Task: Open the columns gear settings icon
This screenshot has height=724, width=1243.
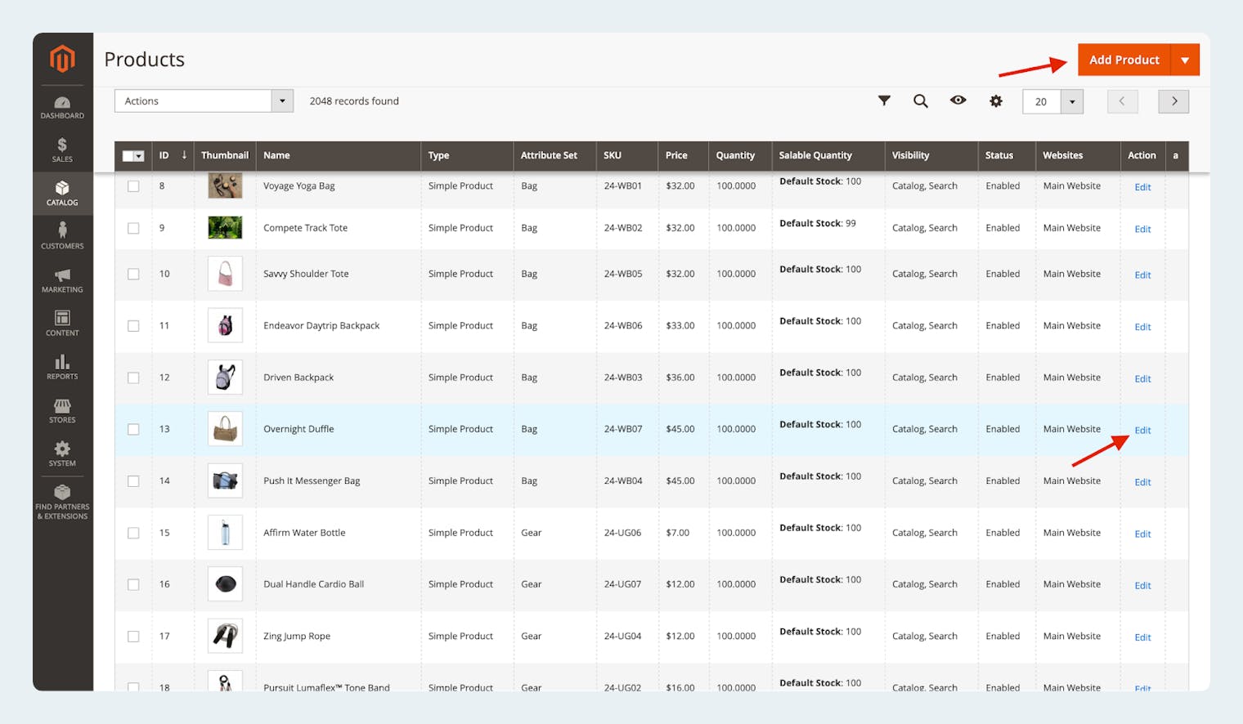Action: [995, 101]
